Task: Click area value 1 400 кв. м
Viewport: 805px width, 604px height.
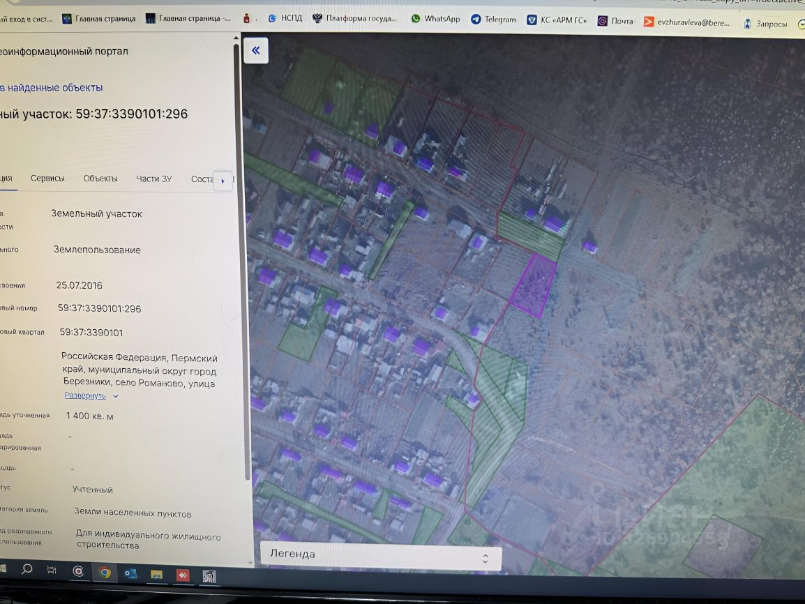Action: point(90,416)
